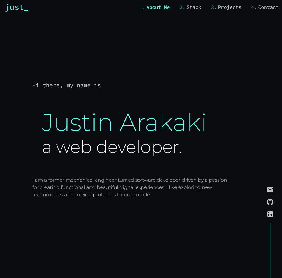The height and width of the screenshot is (278, 282).
Task: Click the 'Hi there, my name is_' text
Action: tap(68, 85)
